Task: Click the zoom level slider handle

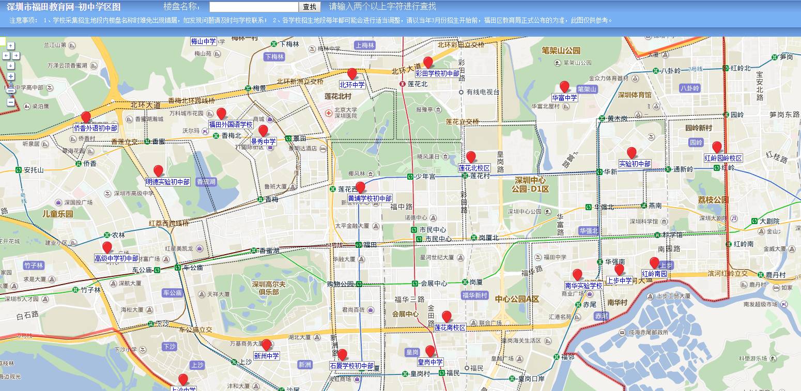Action: [x=11, y=90]
